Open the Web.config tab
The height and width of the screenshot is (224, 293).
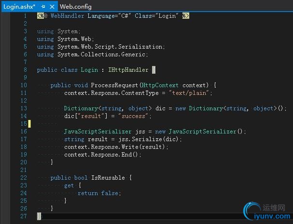76,7
